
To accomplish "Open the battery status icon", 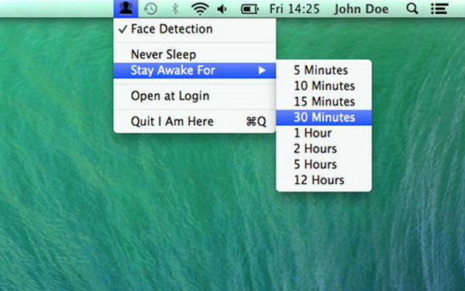I will (x=250, y=9).
